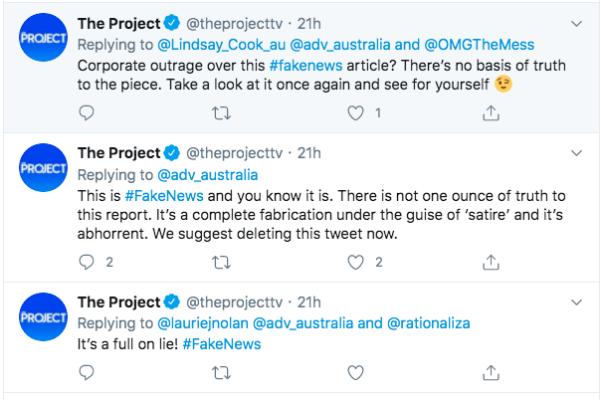Share the first tweet about corporate outrage
This screenshot has height=400, width=601.
[x=491, y=112]
